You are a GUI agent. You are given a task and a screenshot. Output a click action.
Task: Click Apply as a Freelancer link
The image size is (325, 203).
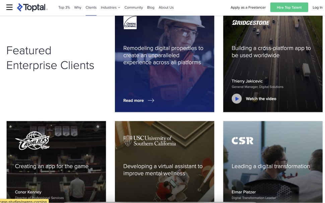(248, 7)
